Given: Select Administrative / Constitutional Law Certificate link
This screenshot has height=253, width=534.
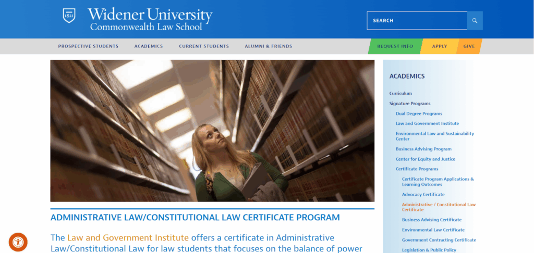Looking at the screenshot, I should pos(439,207).
